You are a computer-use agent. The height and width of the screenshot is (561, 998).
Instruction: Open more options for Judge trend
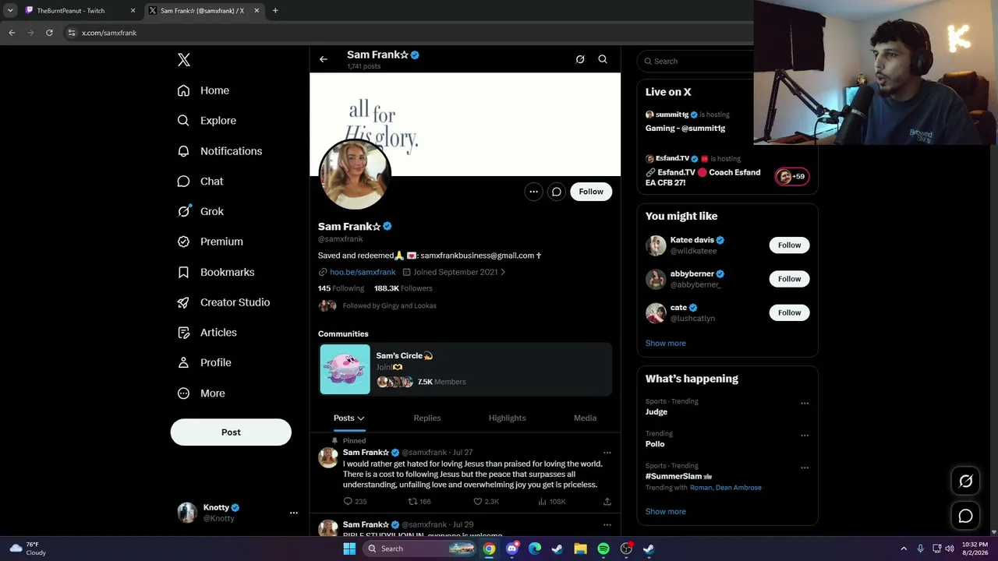805,404
